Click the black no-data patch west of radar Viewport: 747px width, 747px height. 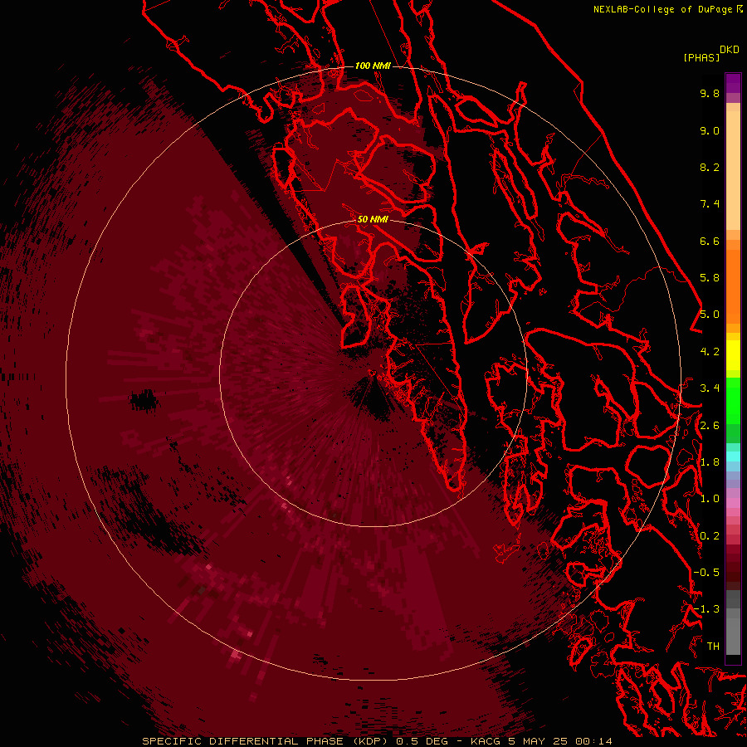pyautogui.click(x=144, y=400)
